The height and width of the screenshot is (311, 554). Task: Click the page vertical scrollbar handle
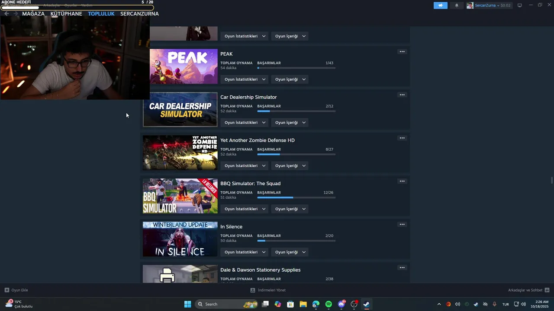[x=552, y=180]
